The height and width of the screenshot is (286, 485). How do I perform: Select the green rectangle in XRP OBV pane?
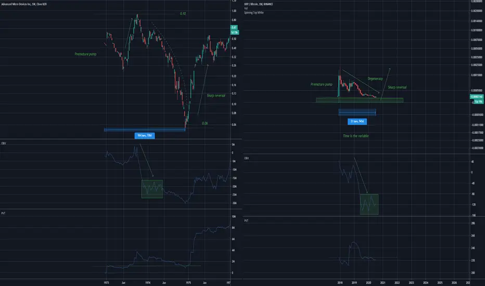369,204
